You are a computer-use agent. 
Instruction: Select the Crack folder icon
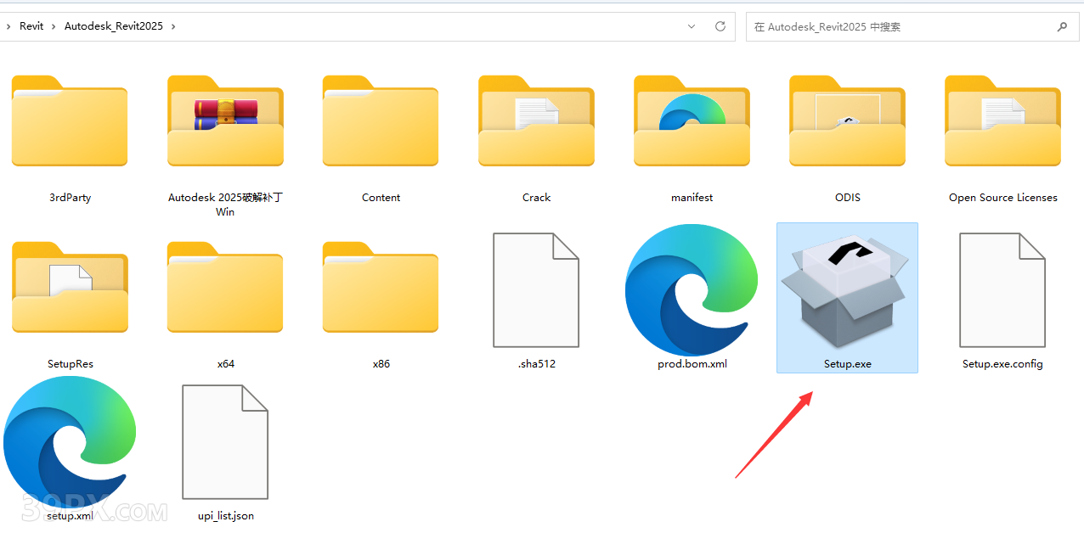pos(536,121)
